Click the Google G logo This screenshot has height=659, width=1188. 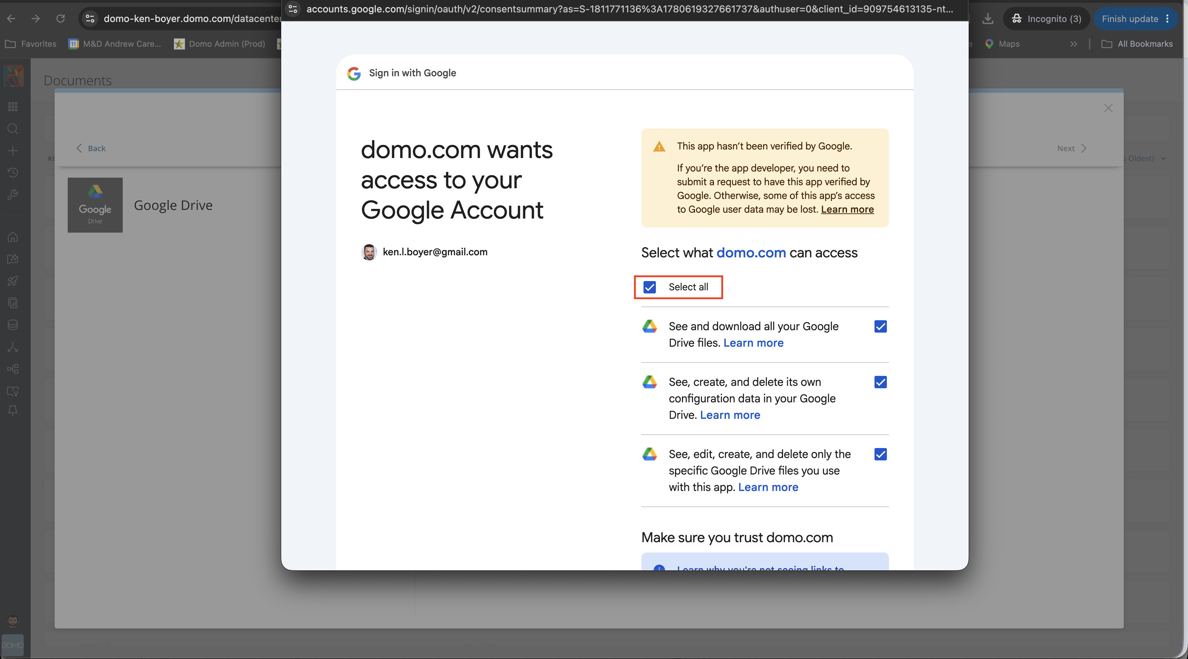(x=354, y=73)
